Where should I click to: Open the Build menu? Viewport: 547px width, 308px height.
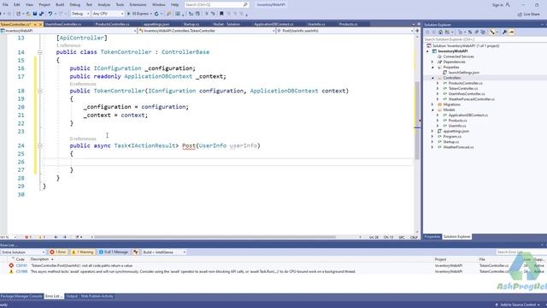tap(60, 4)
